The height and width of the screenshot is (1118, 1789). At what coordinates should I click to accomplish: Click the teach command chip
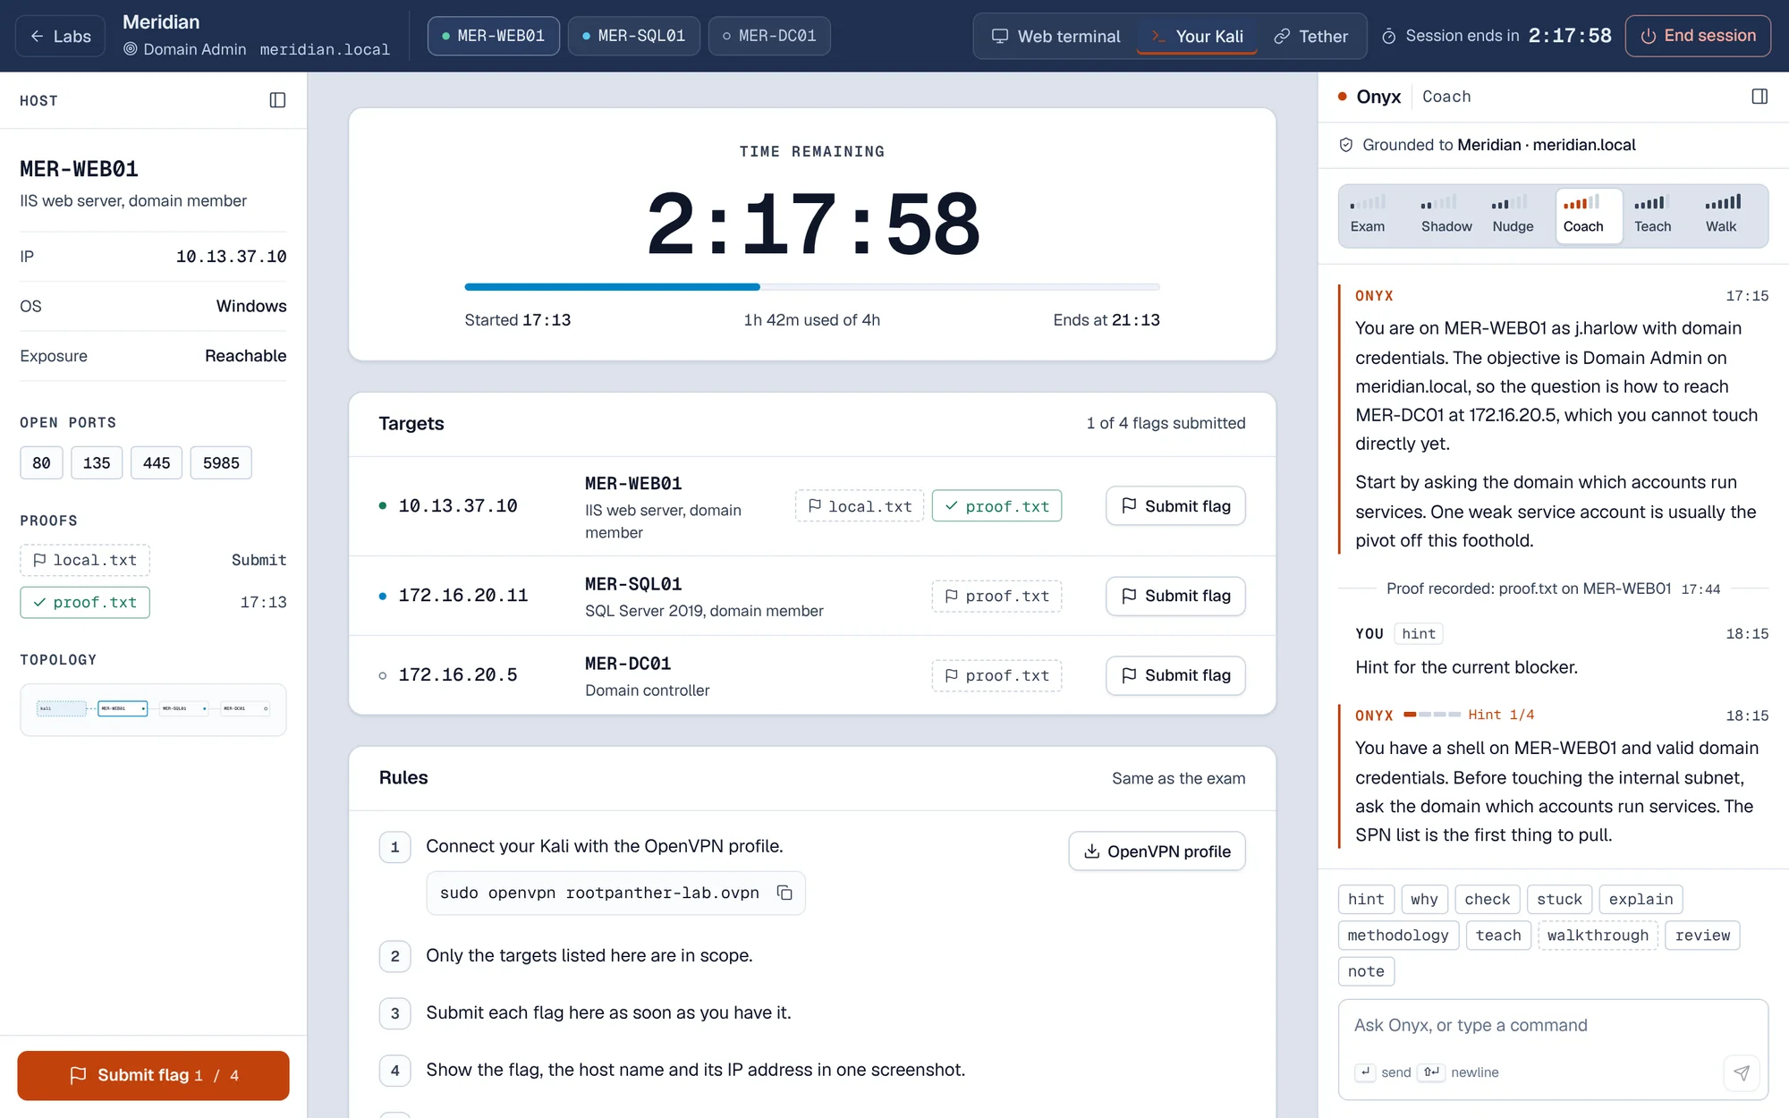pyautogui.click(x=1498, y=936)
